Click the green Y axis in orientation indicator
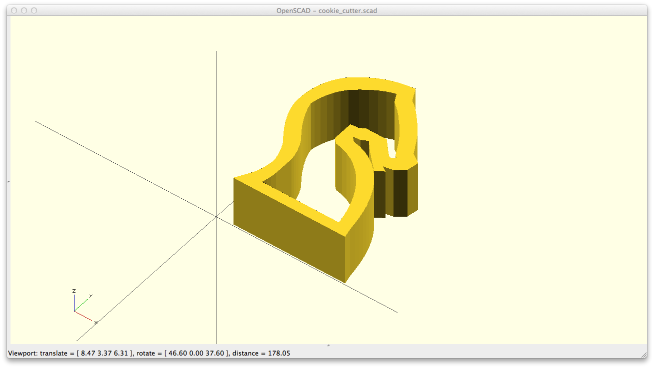This screenshot has height=368, width=654. click(81, 305)
